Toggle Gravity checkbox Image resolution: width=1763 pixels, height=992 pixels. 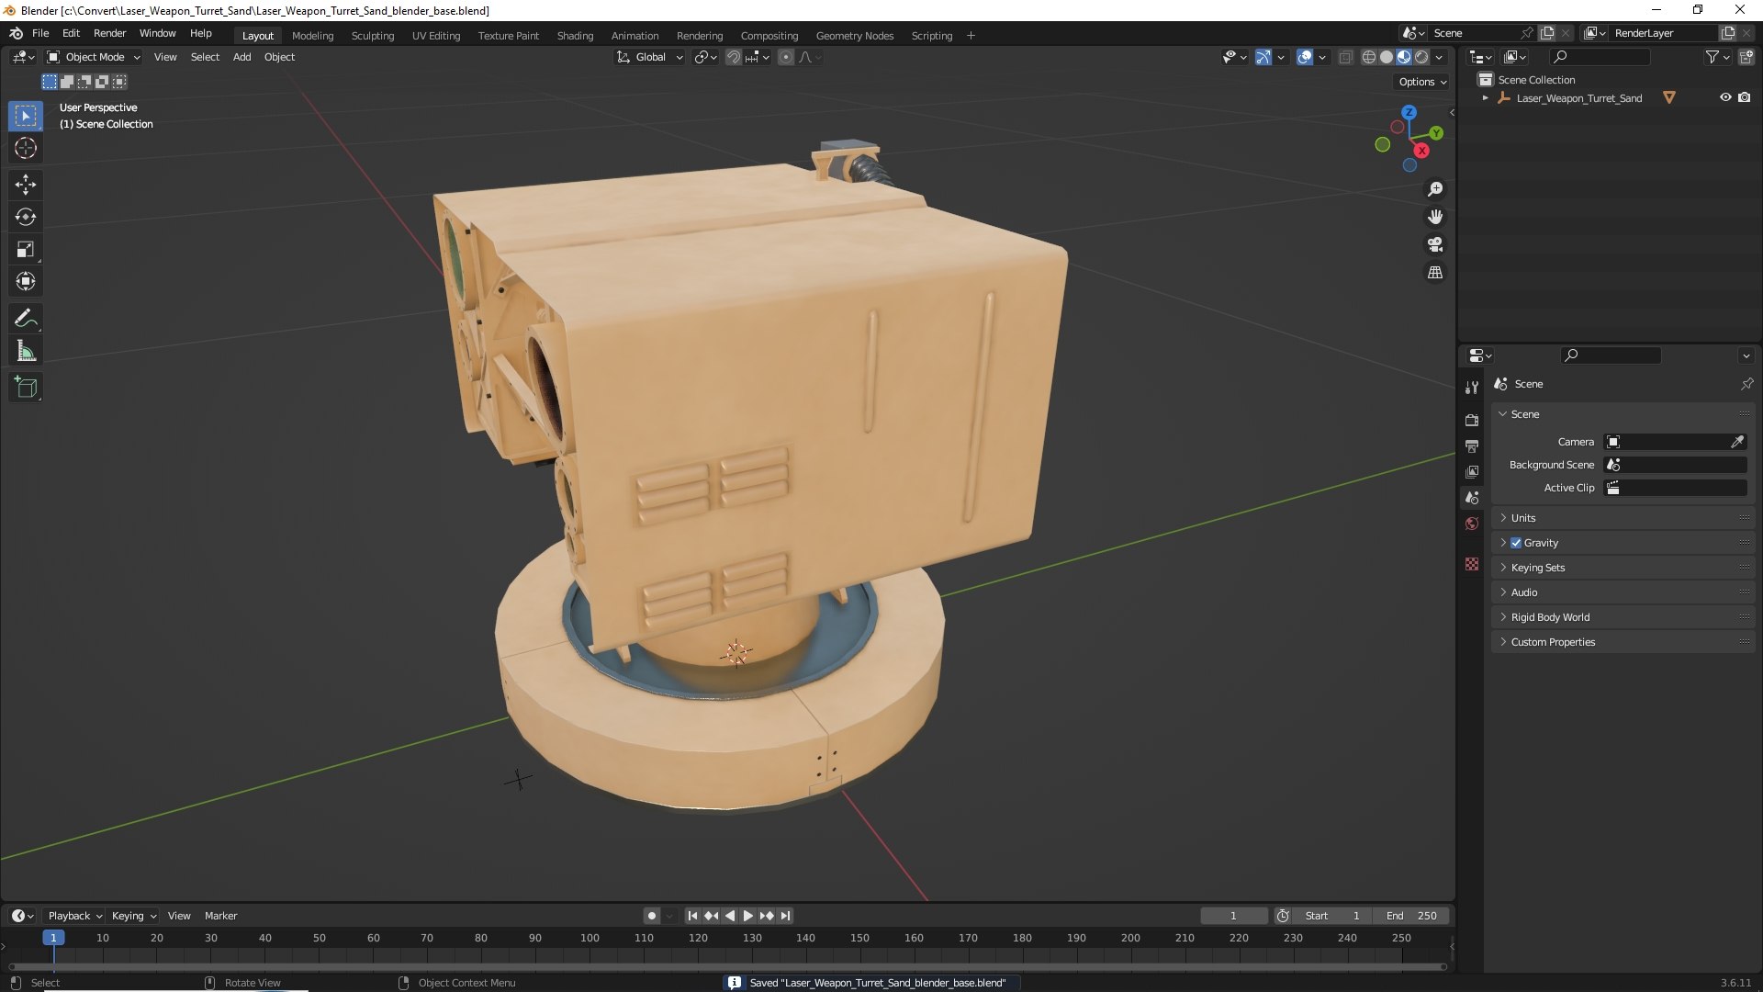1516,543
